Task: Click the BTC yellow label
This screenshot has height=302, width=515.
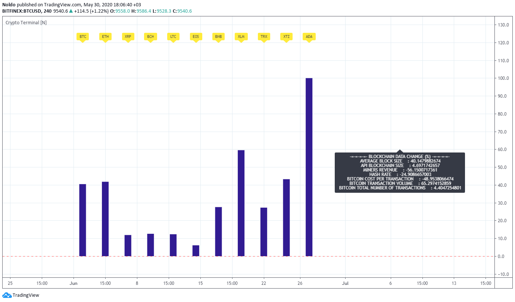Action: [83, 37]
